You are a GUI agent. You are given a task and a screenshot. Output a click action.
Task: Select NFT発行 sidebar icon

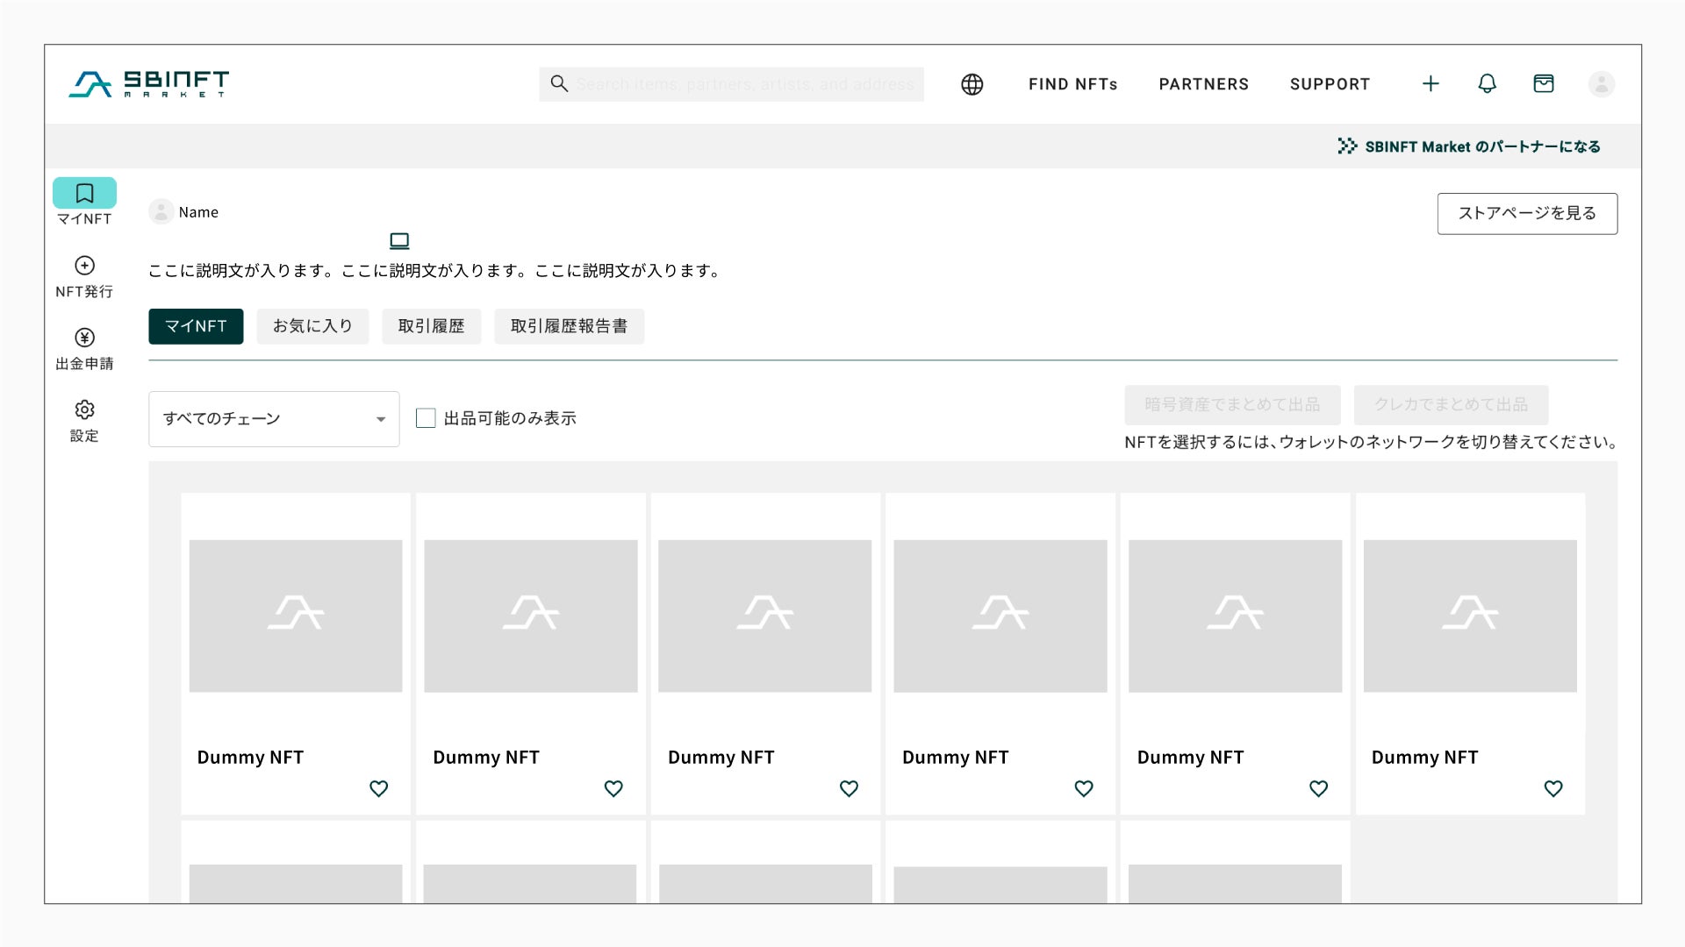click(x=84, y=266)
